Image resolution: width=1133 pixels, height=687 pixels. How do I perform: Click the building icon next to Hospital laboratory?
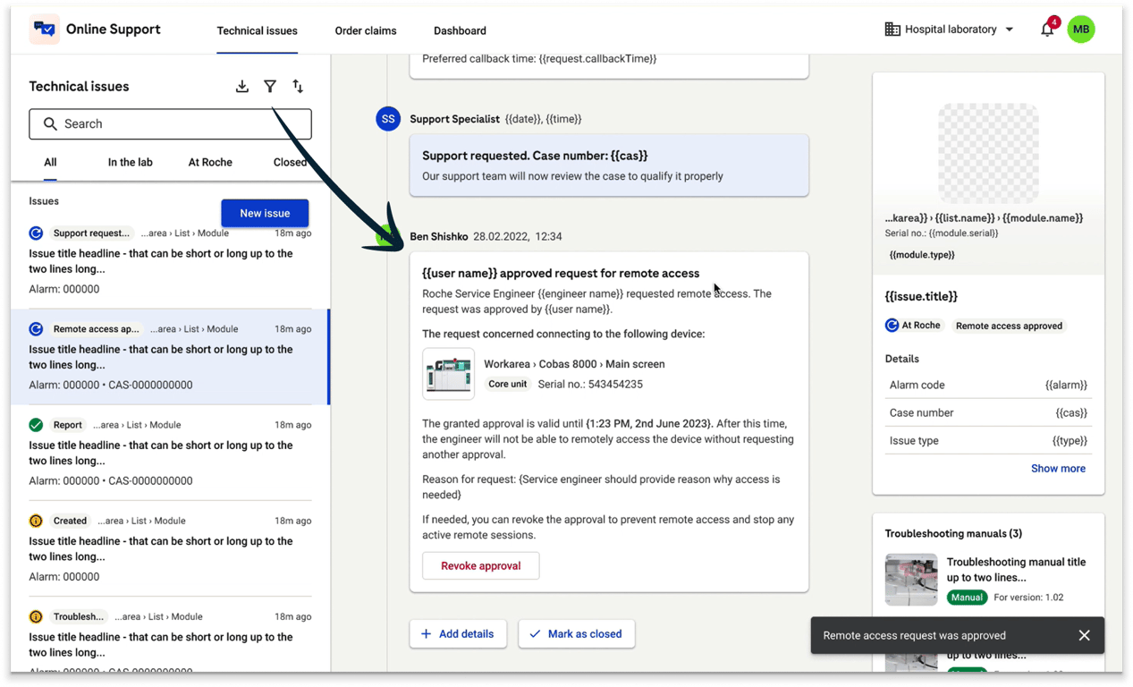point(892,30)
